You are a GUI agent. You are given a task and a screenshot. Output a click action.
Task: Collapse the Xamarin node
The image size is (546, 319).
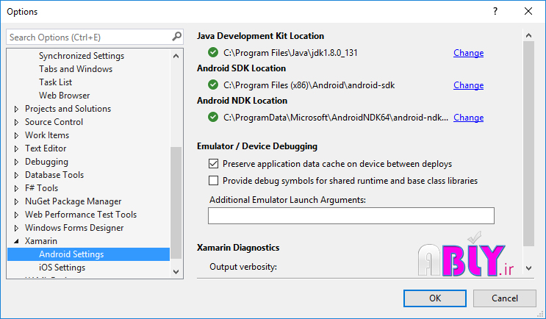[16, 241]
